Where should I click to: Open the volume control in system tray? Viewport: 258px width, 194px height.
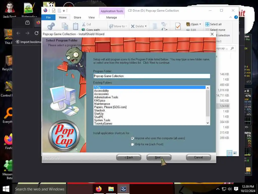[x=230, y=189]
